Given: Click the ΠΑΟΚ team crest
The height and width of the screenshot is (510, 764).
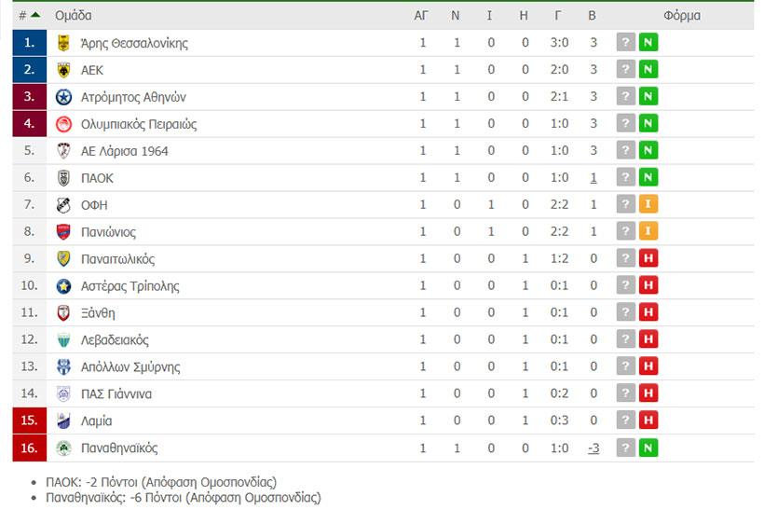Looking at the screenshot, I should (x=63, y=178).
